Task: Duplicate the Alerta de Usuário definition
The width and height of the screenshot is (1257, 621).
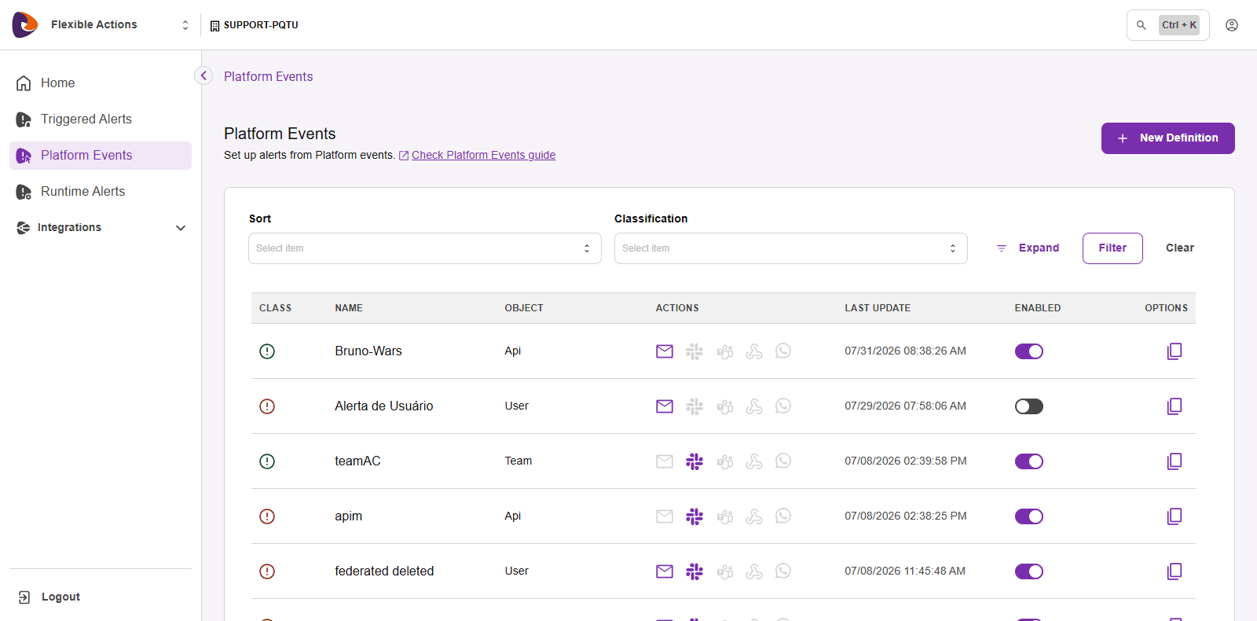Action: (x=1175, y=406)
